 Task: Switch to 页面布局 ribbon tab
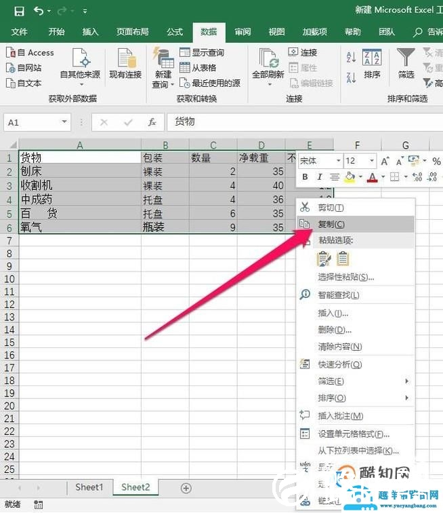[133, 32]
